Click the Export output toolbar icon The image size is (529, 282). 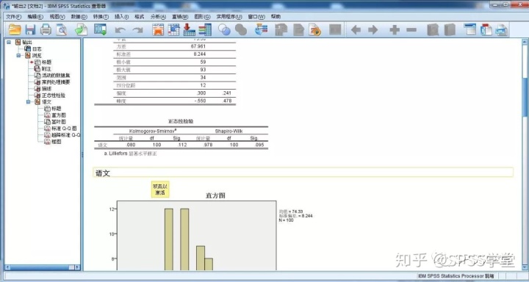82,30
